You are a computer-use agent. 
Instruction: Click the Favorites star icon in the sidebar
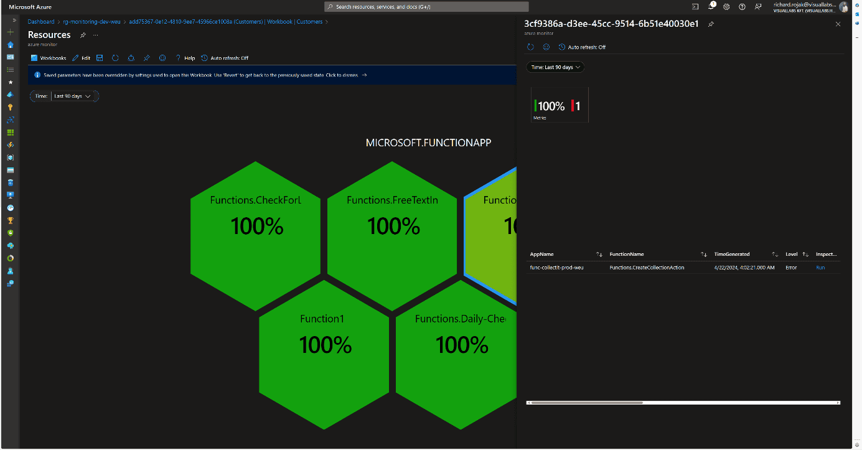(10, 82)
